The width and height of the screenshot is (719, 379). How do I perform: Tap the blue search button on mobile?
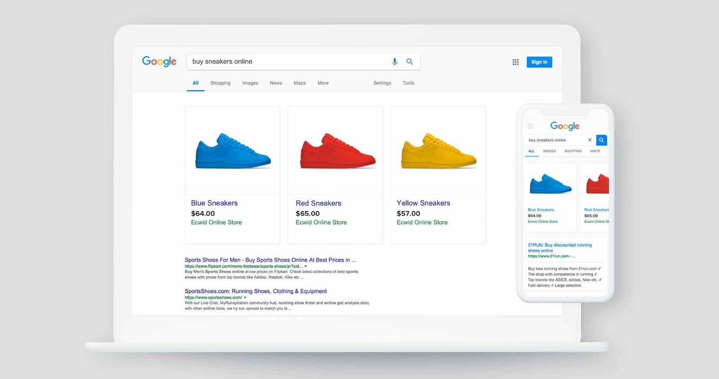[x=601, y=140]
